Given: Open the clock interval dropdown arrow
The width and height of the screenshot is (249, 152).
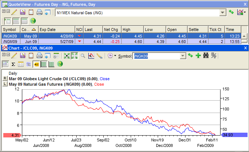Looking at the screenshot, I should 115,56.
